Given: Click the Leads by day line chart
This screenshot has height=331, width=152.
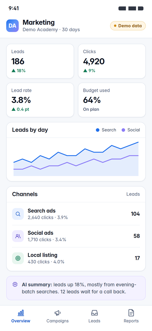Looking at the screenshot, I should point(76,159).
